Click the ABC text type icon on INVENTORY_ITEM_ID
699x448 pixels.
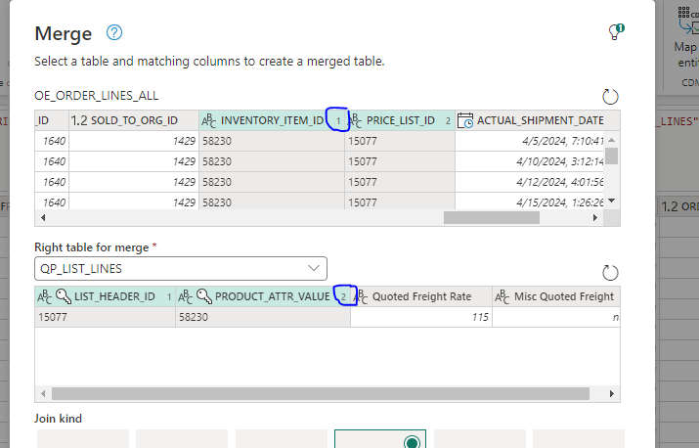pos(208,120)
